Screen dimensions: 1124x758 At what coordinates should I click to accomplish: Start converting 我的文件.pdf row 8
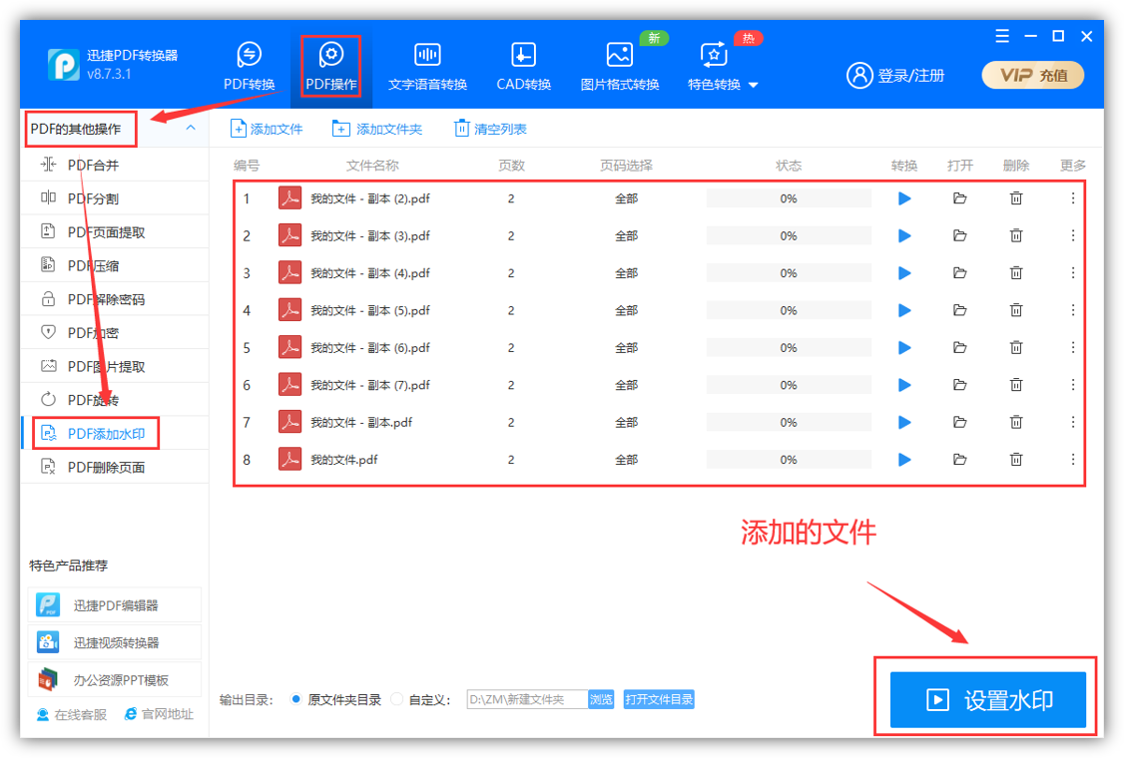pos(904,459)
